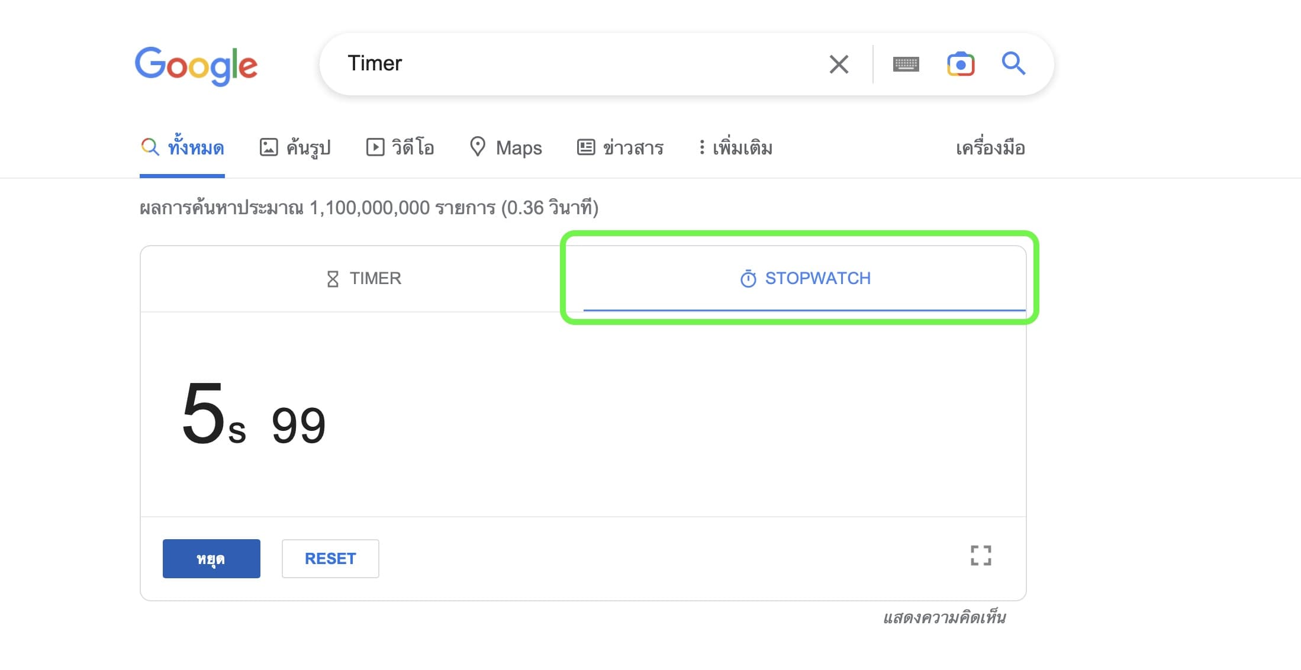The height and width of the screenshot is (670, 1301).
Task: Select the ทั้งหมด (All) results tab
Action: tap(182, 147)
